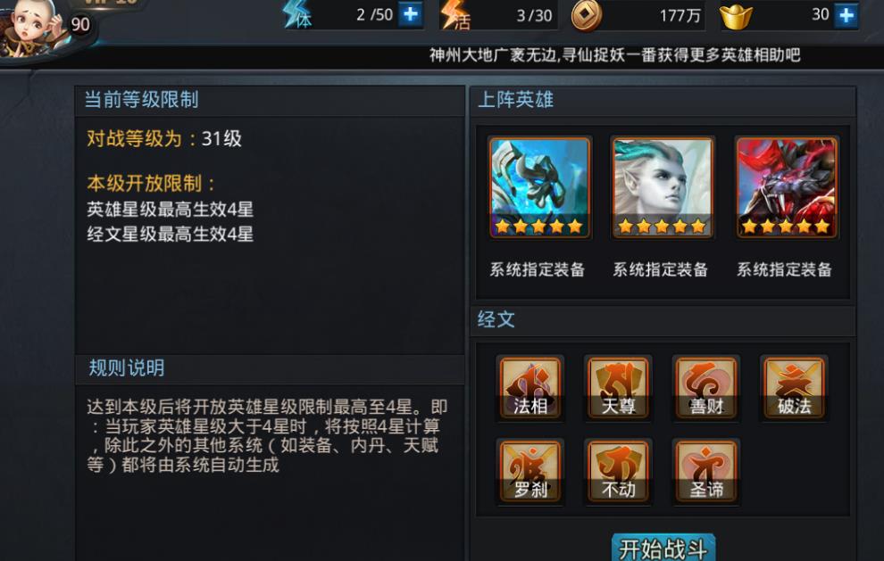Select the 圣谛 scripture icon

[705, 472]
